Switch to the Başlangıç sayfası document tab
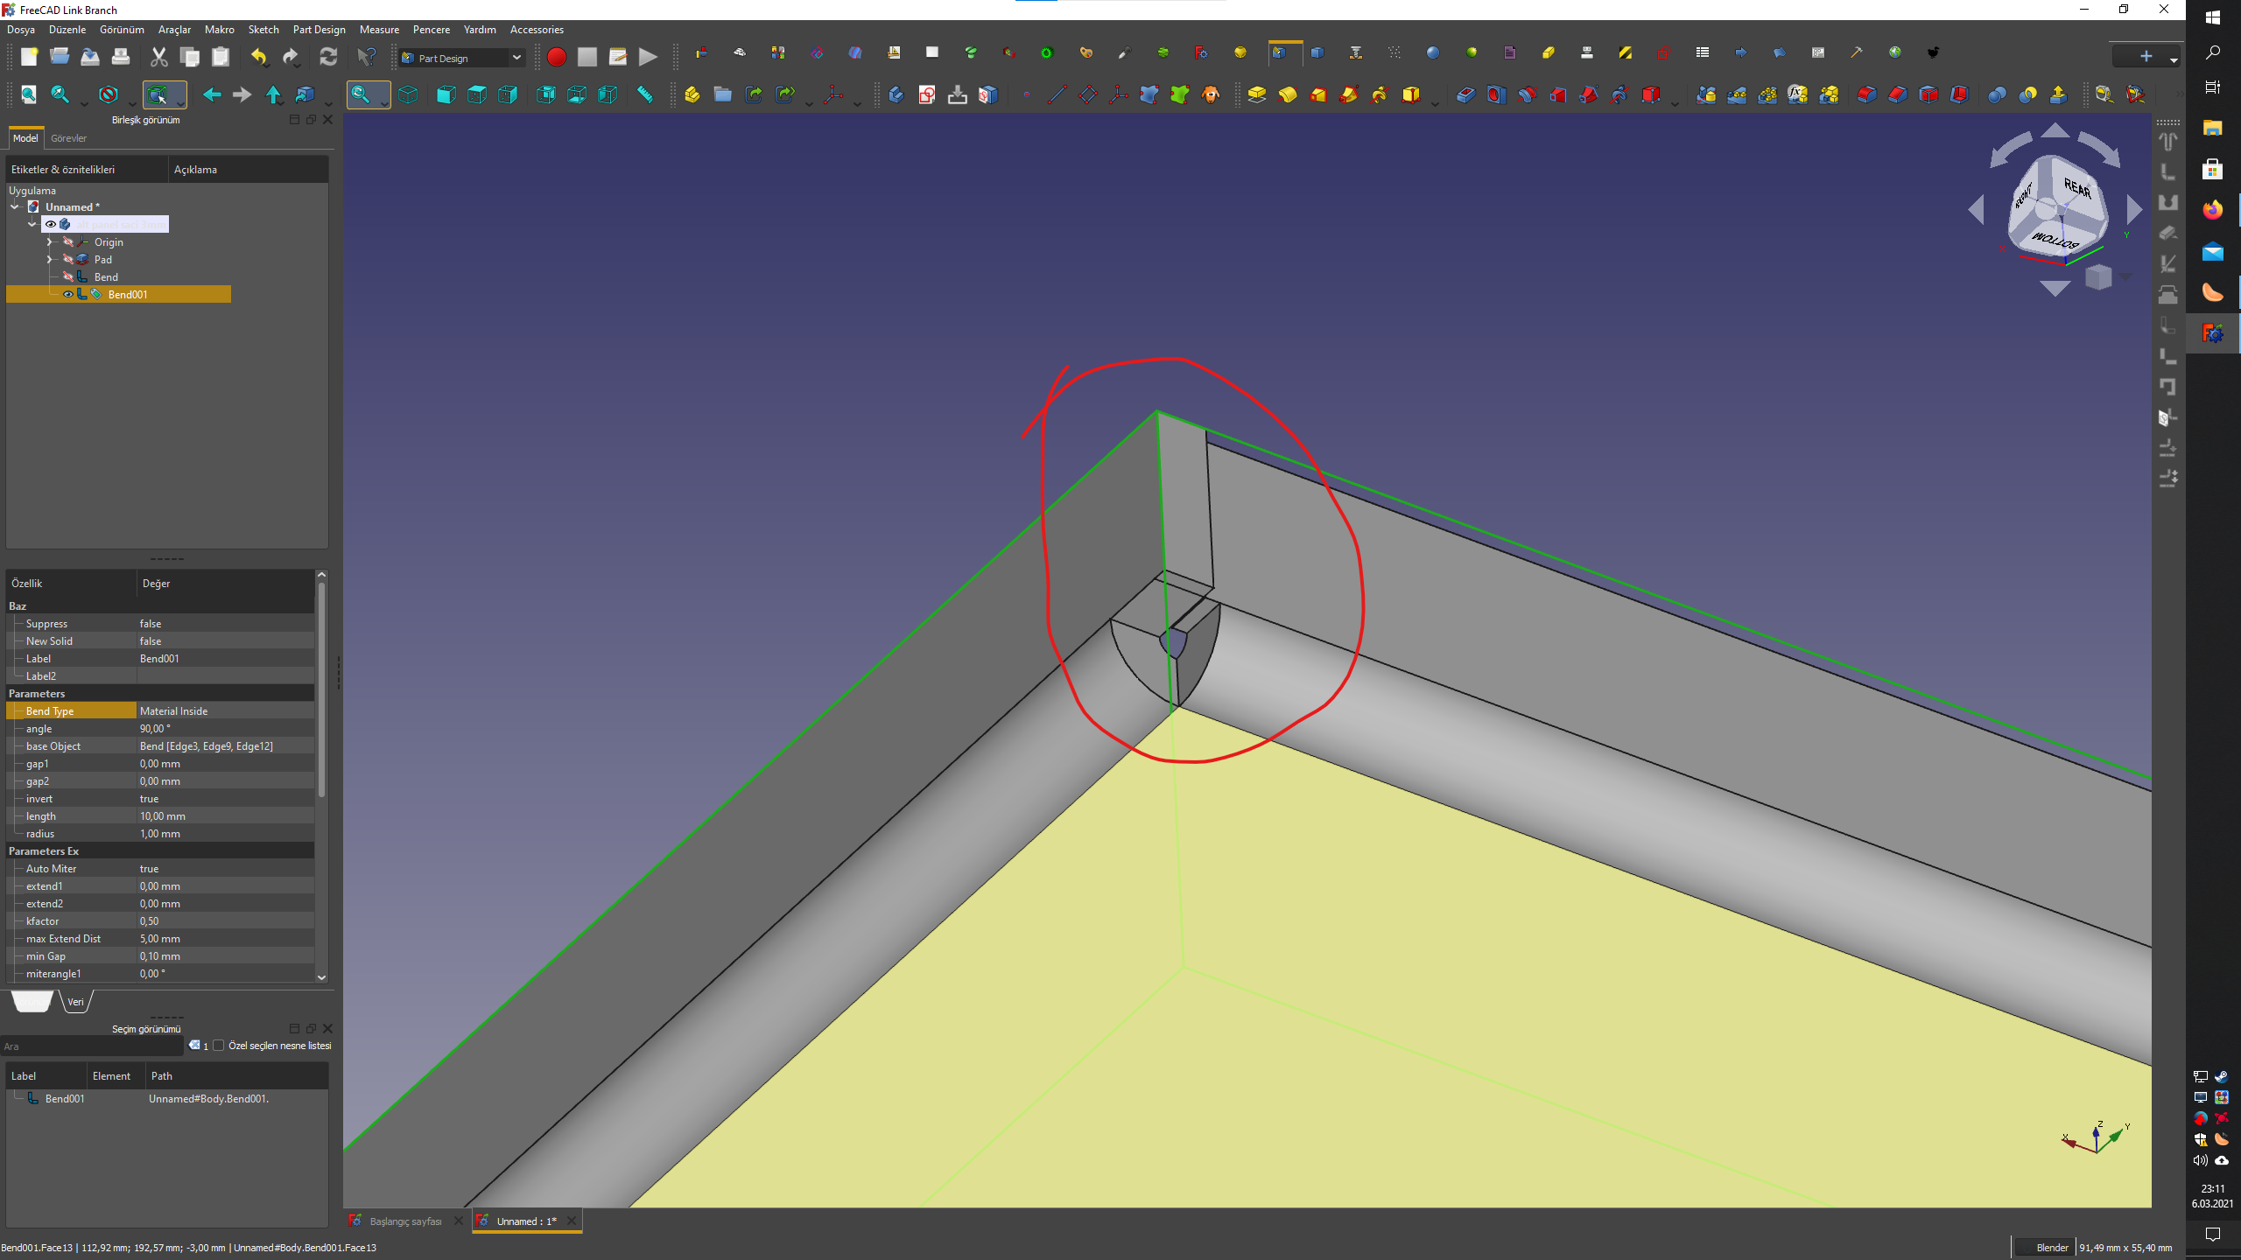This screenshot has height=1260, width=2241. click(x=405, y=1221)
